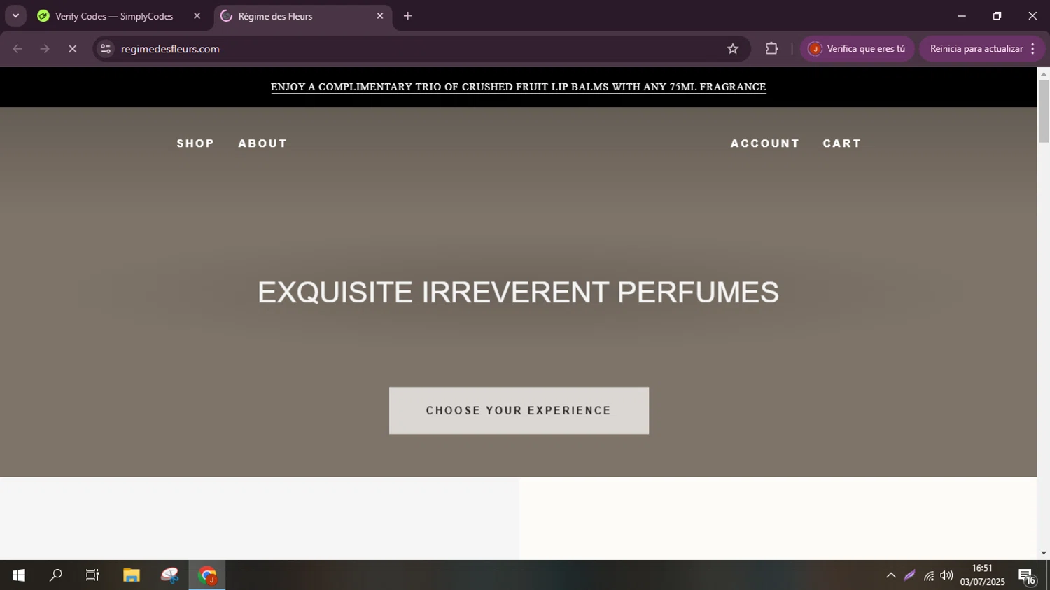Open Chrome three-dot menu

click(1033, 49)
